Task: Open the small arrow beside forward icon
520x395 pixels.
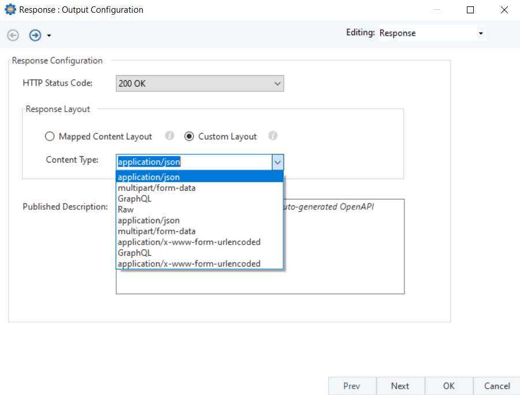Action: click(49, 36)
